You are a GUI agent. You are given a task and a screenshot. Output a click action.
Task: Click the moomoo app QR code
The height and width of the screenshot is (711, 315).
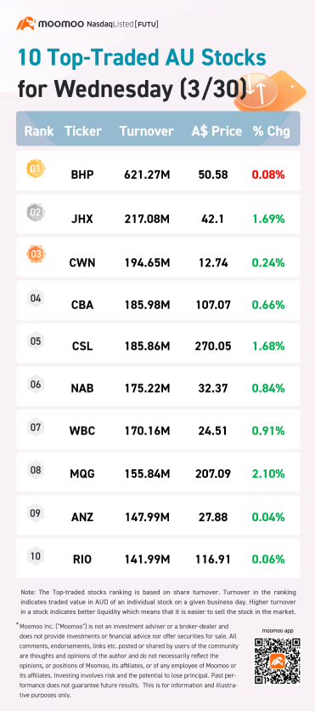click(278, 660)
